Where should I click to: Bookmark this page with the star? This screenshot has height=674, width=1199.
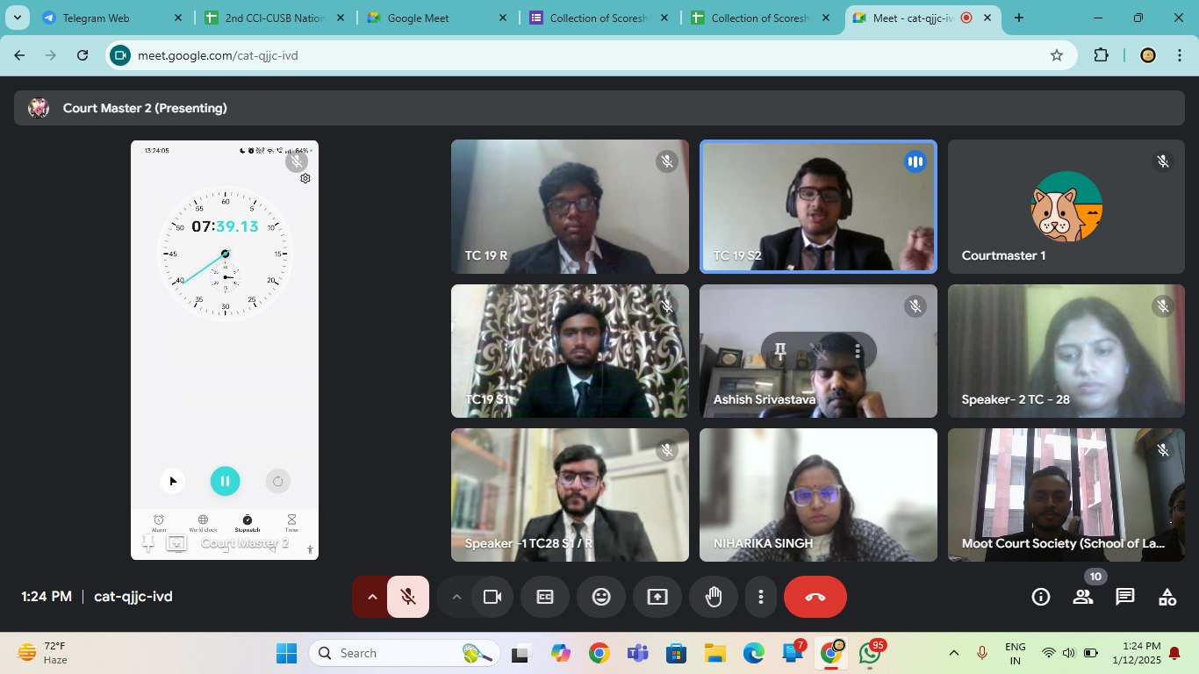(x=1057, y=55)
